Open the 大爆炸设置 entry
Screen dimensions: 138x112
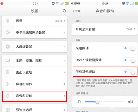(35, 47)
